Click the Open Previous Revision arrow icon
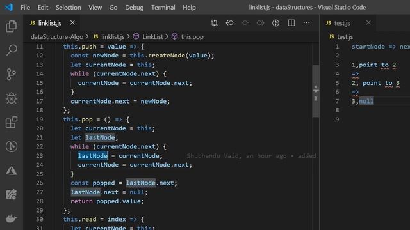410x230 pixels. tap(229, 23)
